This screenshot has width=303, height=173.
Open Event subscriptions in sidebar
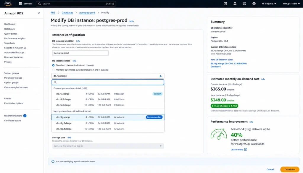14,103
